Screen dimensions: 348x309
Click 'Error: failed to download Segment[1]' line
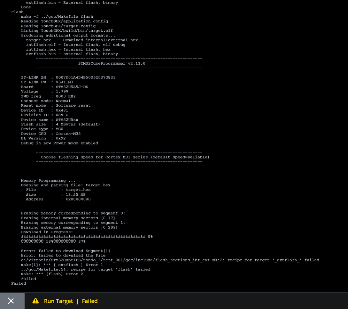[x=65, y=251]
